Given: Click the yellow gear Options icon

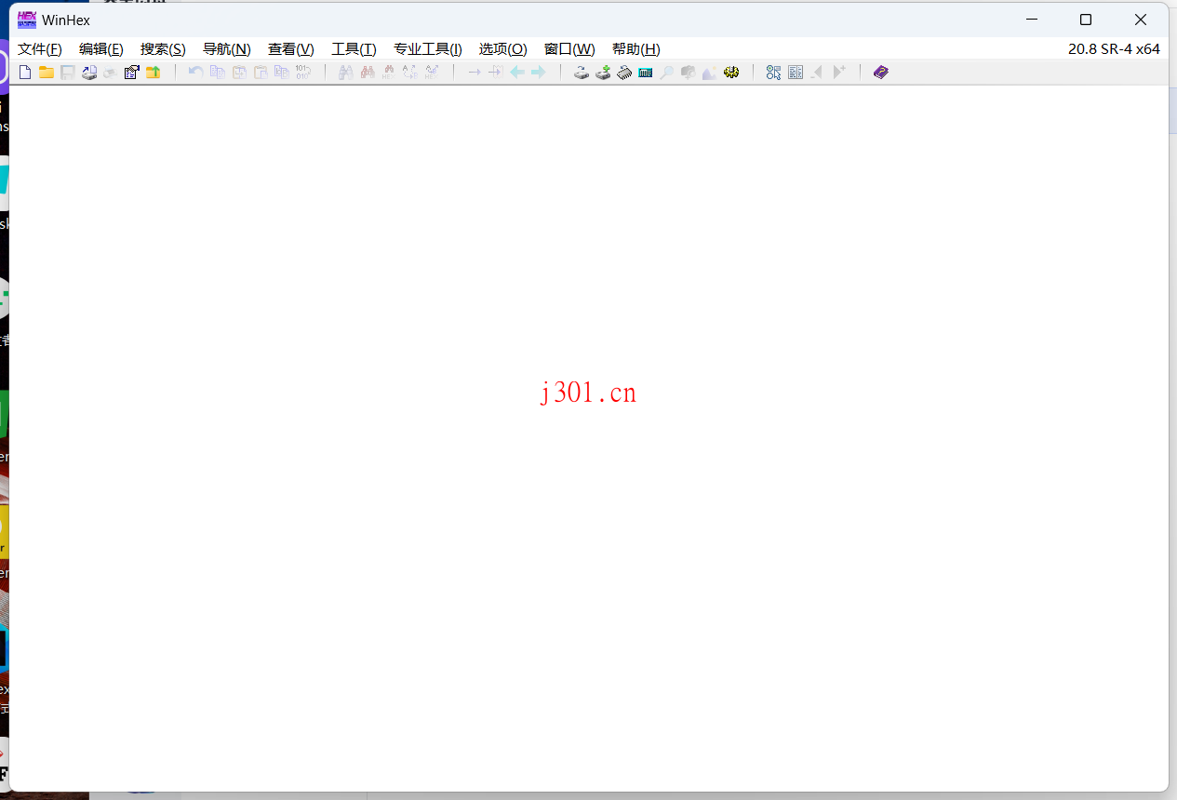Looking at the screenshot, I should click(731, 73).
